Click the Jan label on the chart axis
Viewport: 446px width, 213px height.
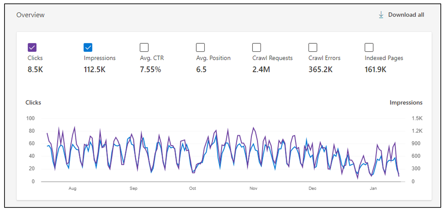pyautogui.click(x=374, y=189)
